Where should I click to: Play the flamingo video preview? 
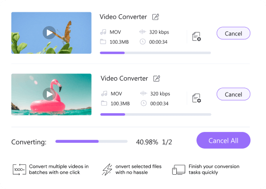pos(49,94)
